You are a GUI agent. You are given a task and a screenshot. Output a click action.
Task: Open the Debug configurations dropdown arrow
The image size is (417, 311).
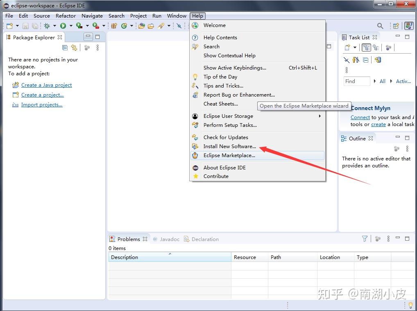pyautogui.click(x=54, y=26)
